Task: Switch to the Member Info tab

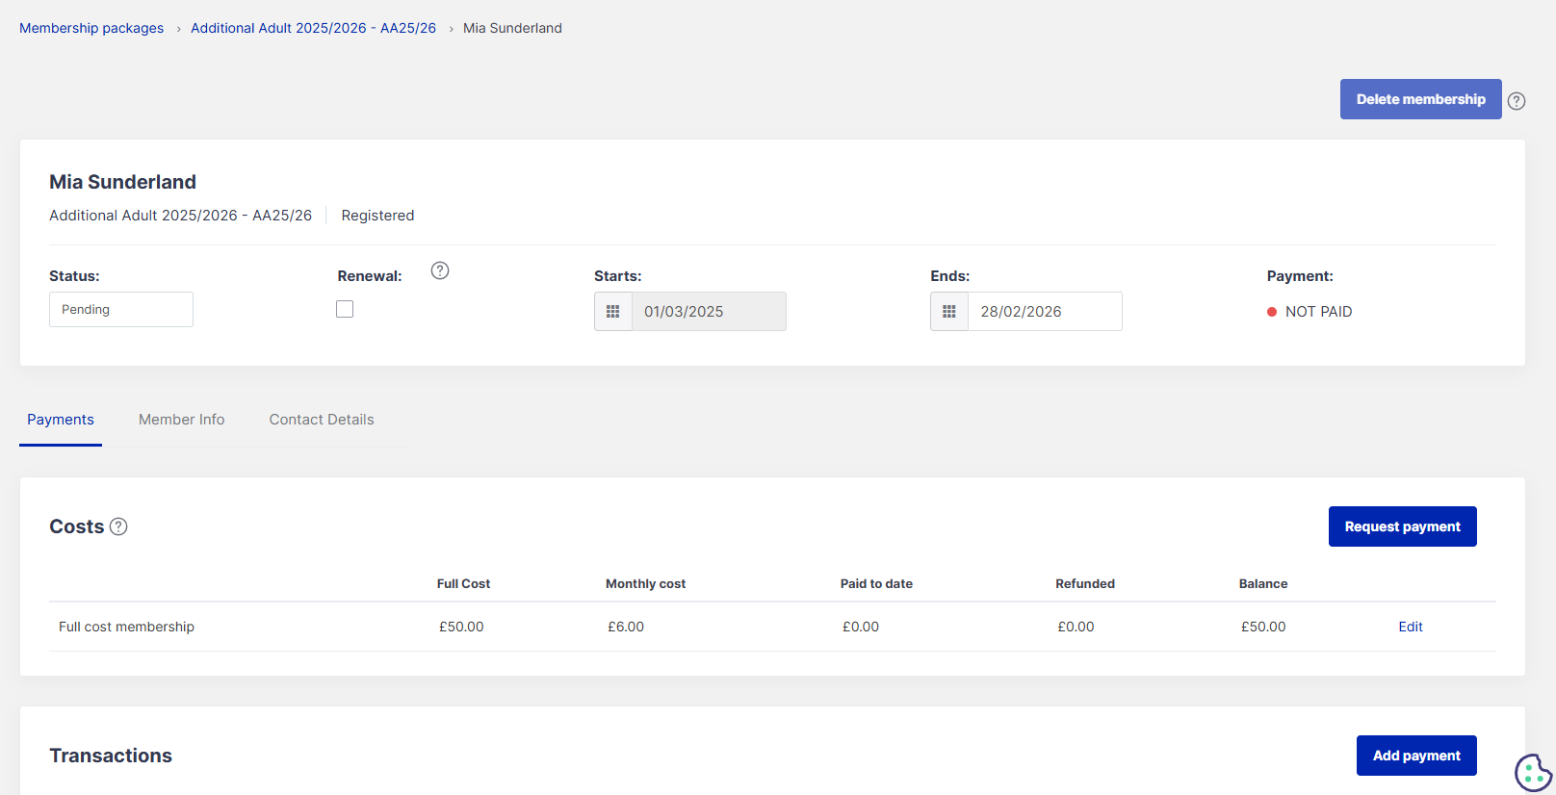Action: click(x=181, y=420)
